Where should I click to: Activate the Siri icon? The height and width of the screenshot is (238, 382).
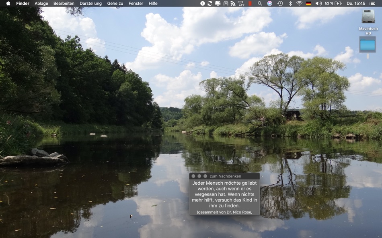(270, 3)
